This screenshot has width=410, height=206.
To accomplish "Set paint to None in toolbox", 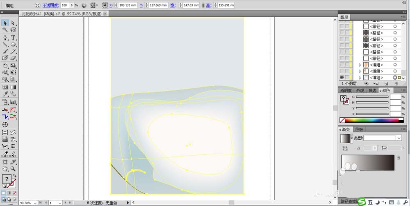I will point(15,193).
